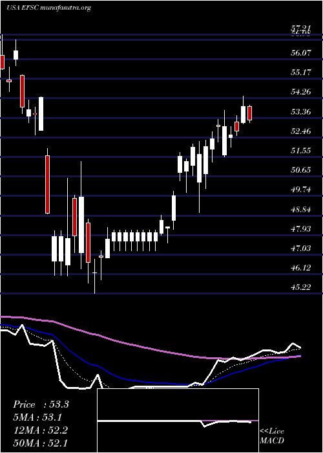Screen dimensions: 323x453
Task: Click the 54.26 price axis label
Action: pos(301,92)
